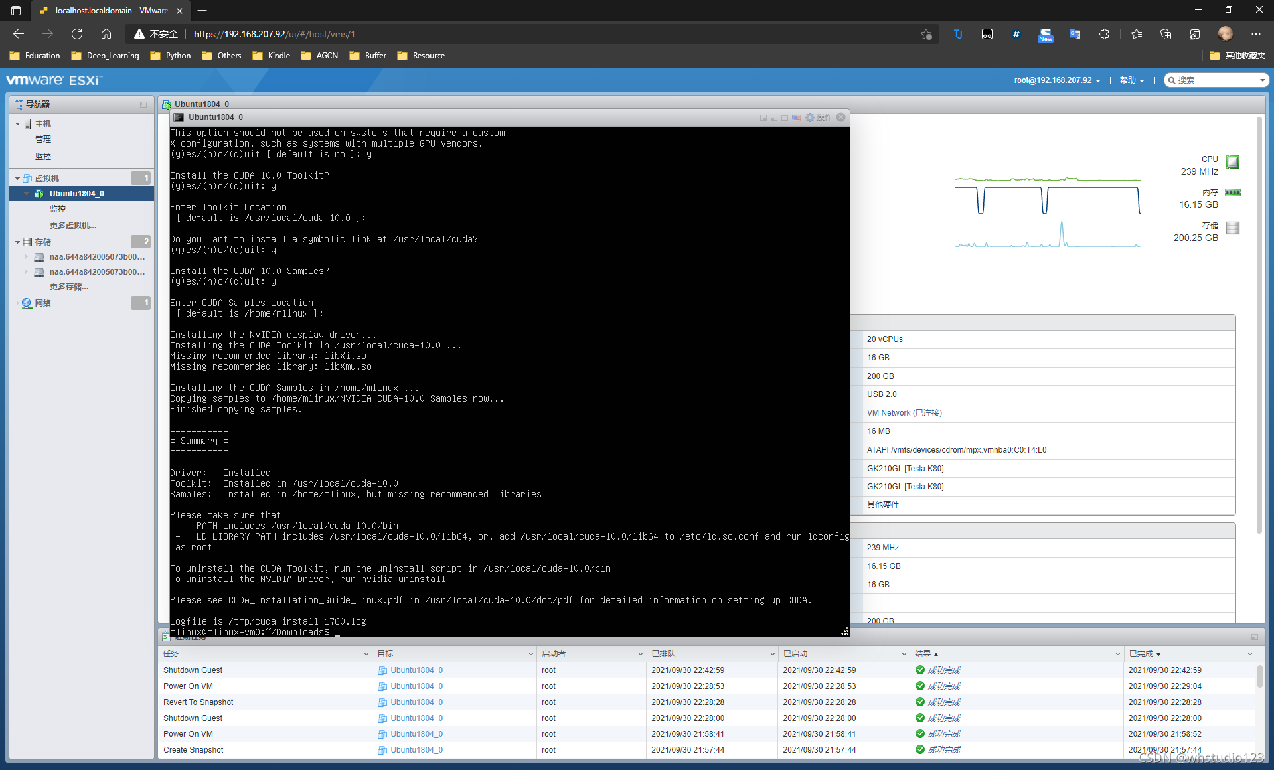Click the memory module icon beside 内存
The image size is (1274, 770).
tap(1233, 193)
